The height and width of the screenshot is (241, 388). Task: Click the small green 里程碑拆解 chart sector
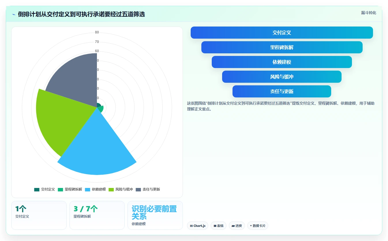[100, 109]
